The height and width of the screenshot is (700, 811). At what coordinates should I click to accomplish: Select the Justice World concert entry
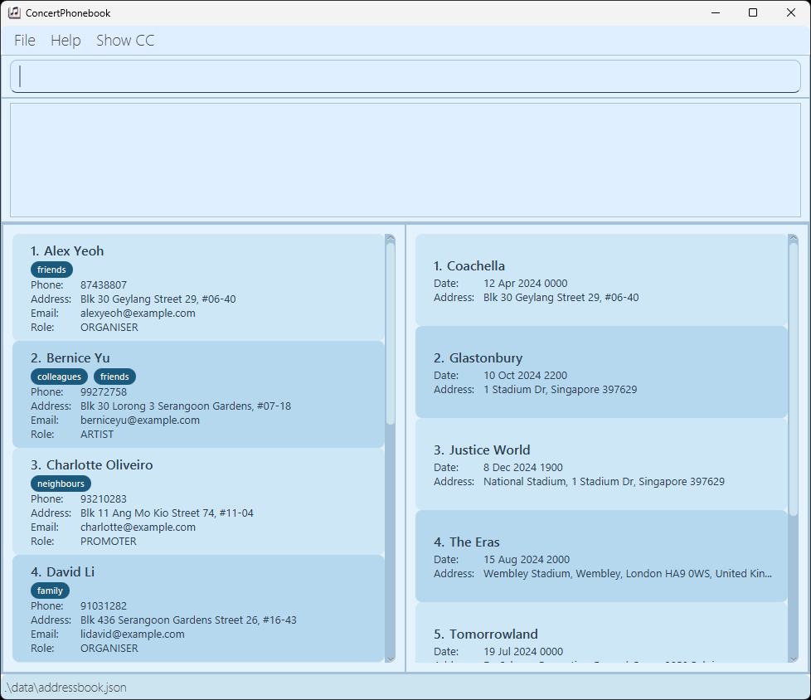pos(600,464)
